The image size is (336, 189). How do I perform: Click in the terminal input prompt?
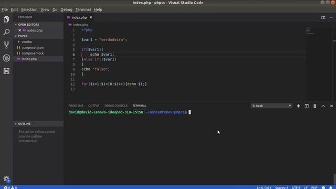click(x=190, y=112)
